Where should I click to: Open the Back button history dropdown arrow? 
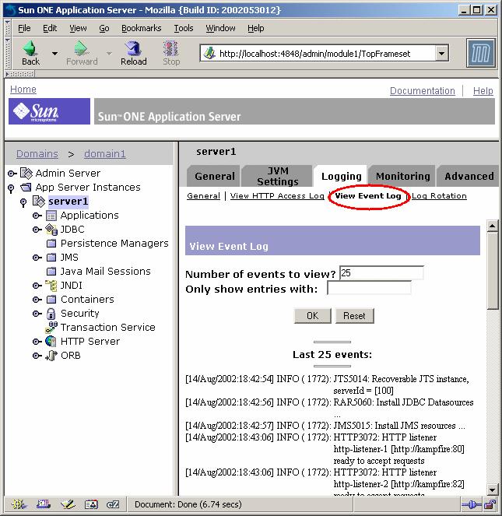[54, 53]
